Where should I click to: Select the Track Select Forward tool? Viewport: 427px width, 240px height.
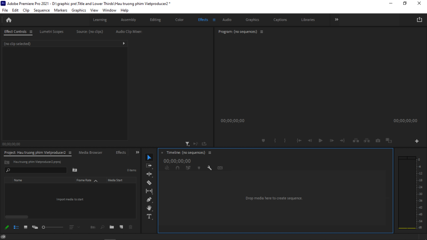tap(149, 165)
